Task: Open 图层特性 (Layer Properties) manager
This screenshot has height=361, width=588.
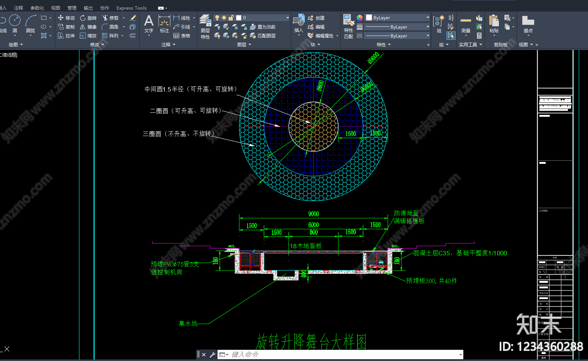Action: pos(205,26)
